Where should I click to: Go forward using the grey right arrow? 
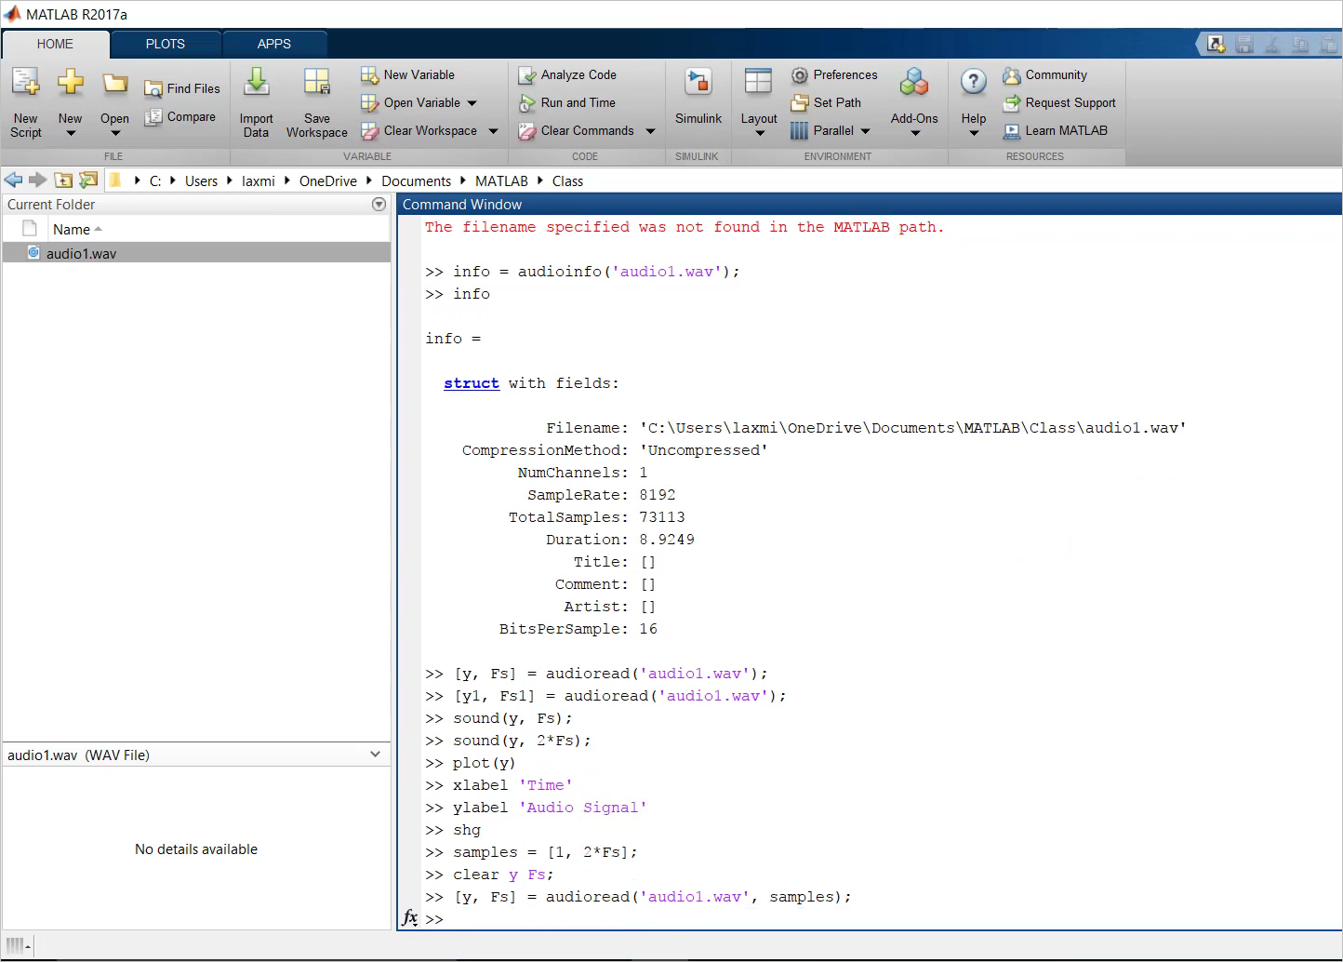[37, 180]
